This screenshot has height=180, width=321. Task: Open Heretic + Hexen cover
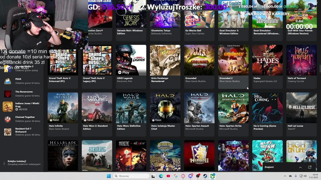coord(131,155)
